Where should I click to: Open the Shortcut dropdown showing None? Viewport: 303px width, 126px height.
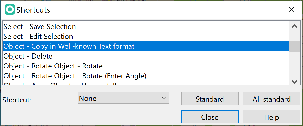pos(123,98)
